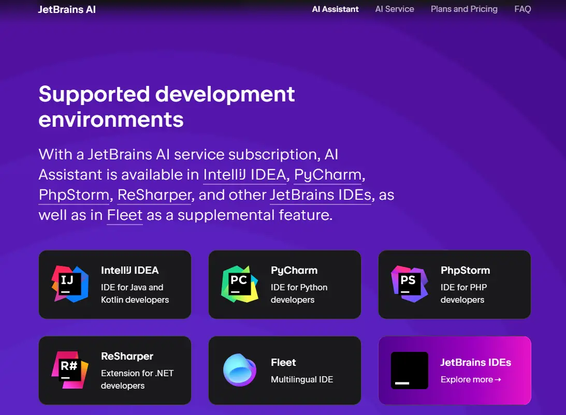The height and width of the screenshot is (415, 566).
Task: Open Plans and Pricing
Action: pos(464,9)
